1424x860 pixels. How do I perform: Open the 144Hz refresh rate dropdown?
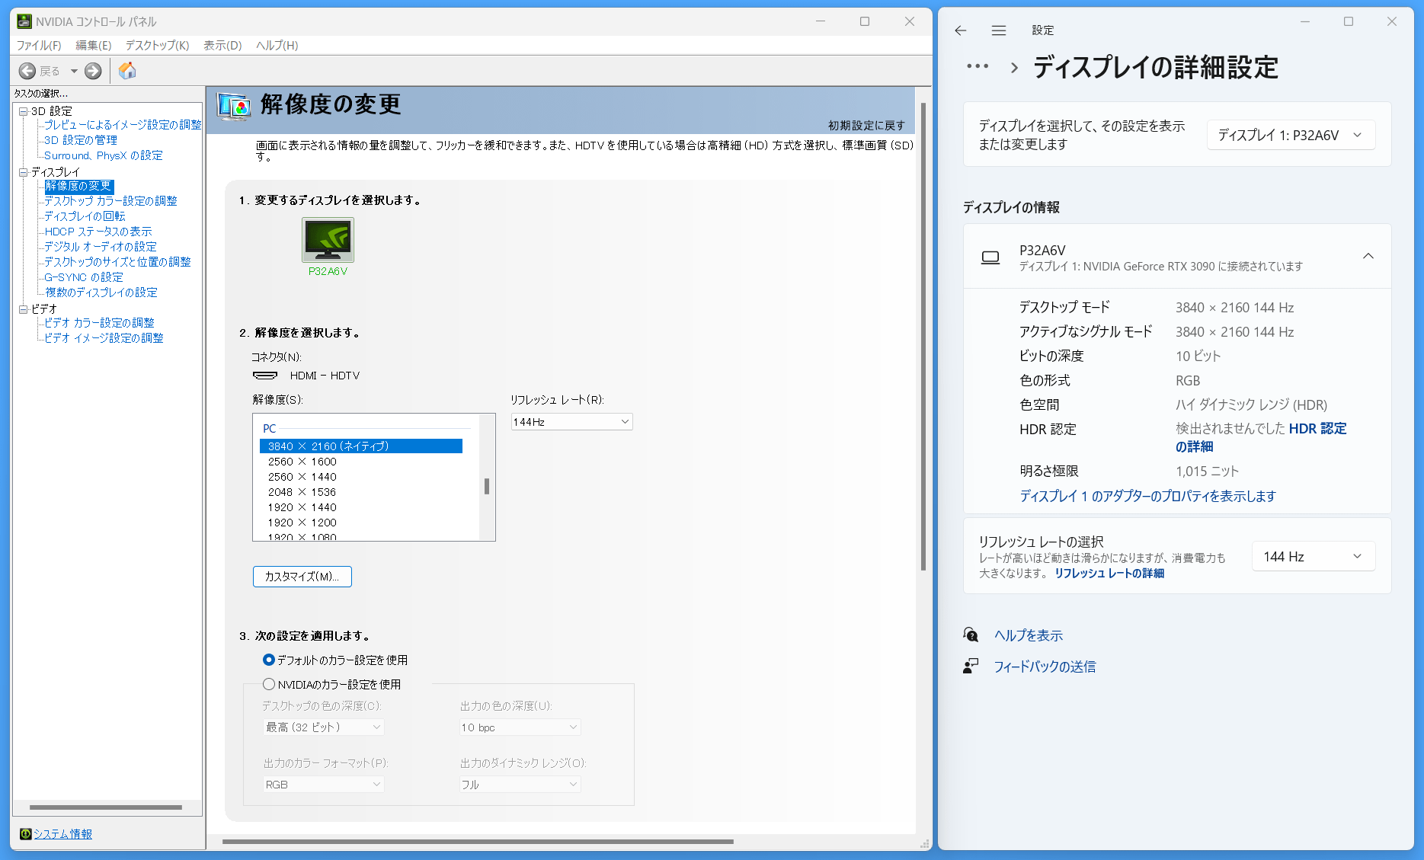click(x=571, y=422)
